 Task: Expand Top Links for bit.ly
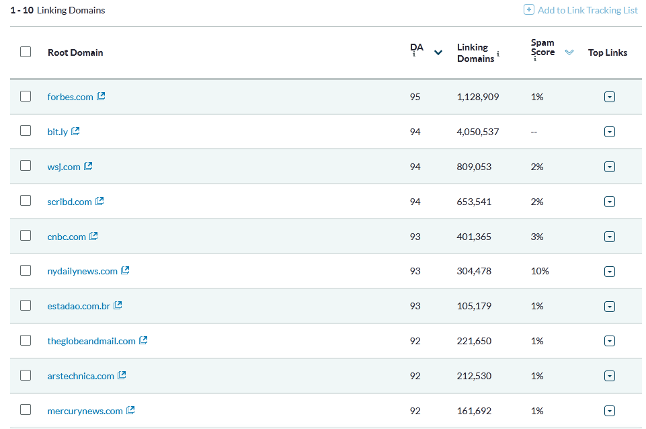pos(610,132)
